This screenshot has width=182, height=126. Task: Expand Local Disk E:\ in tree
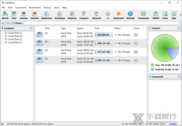[x=2, y=39]
